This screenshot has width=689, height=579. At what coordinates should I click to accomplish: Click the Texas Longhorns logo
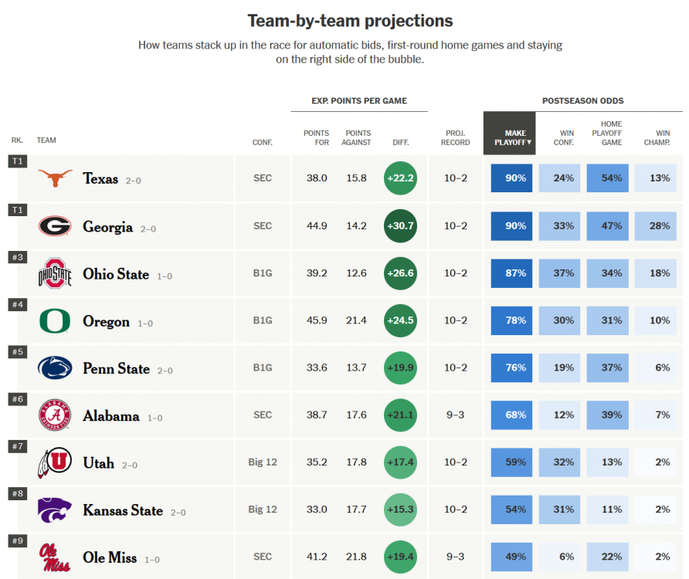pos(55,178)
